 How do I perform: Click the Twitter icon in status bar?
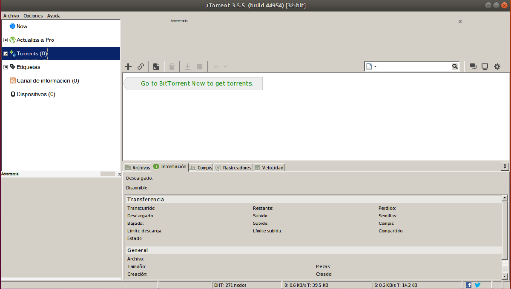[477, 285]
